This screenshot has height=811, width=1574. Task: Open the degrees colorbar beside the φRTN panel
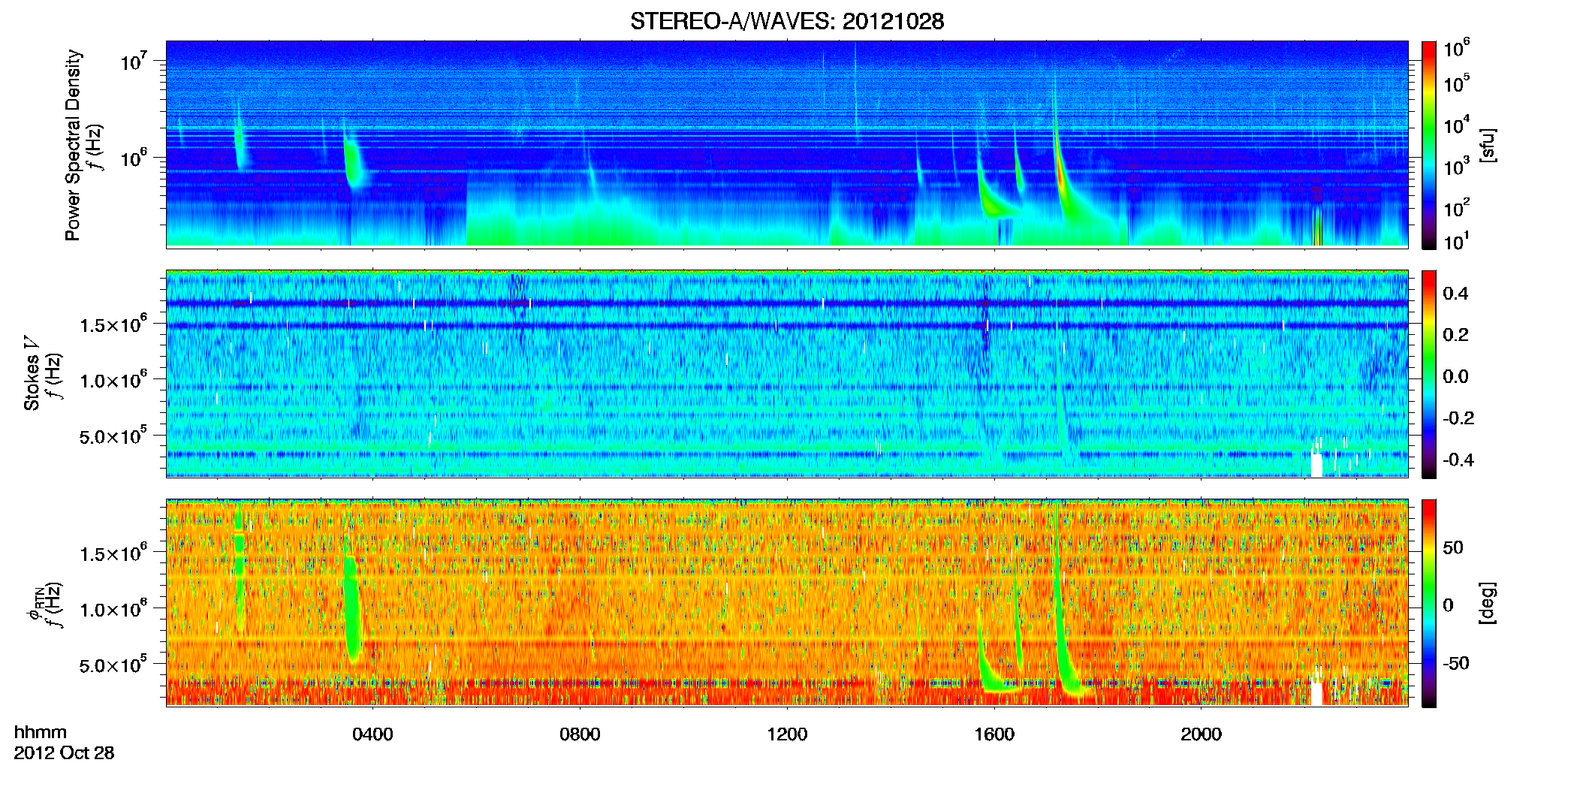(x=1429, y=603)
